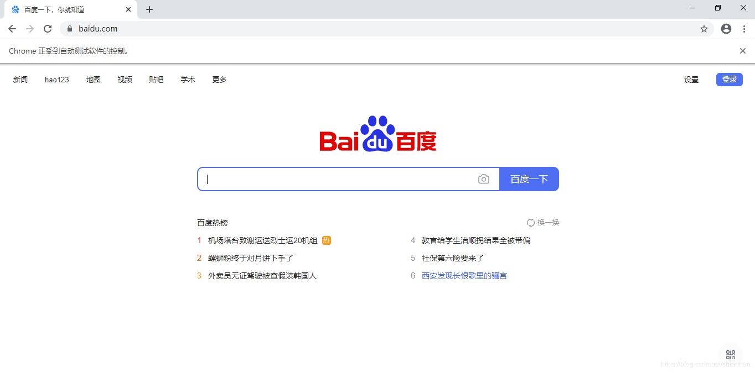Click the 换一换 link
This screenshot has height=373, width=755.
[x=549, y=223]
